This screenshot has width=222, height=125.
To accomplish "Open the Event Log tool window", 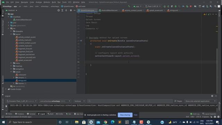I will [195, 114].
